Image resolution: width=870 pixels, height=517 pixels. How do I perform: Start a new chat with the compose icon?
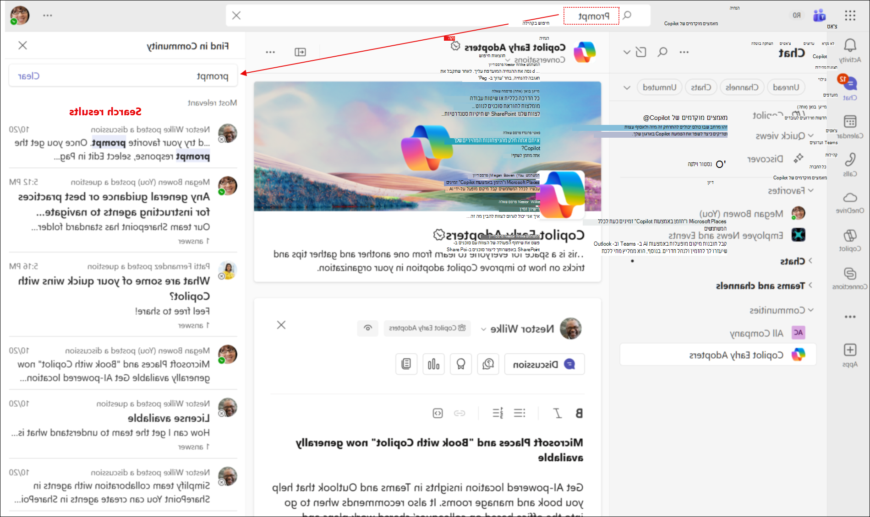click(x=641, y=52)
